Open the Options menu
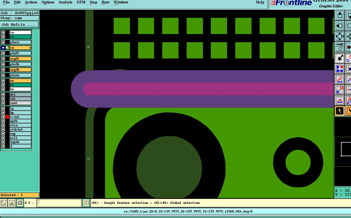This screenshot has width=351, height=218. [48, 2]
